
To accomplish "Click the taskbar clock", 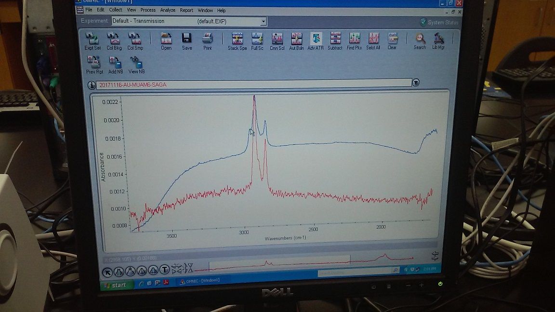I will point(429,269).
